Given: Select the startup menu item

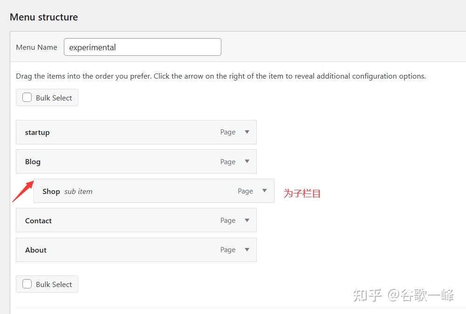Looking at the screenshot, I should pos(37,132).
